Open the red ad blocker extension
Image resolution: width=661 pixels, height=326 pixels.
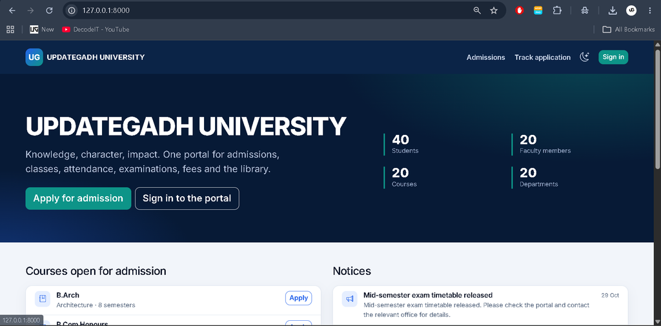[520, 10]
